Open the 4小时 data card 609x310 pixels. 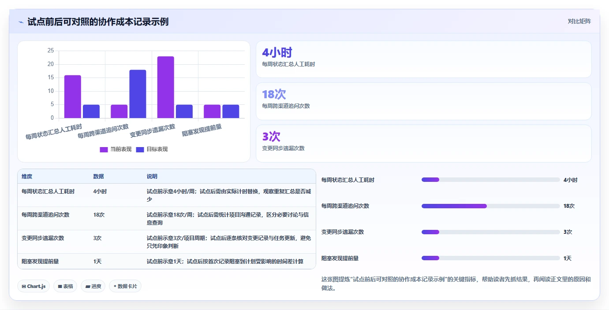tap(423, 59)
